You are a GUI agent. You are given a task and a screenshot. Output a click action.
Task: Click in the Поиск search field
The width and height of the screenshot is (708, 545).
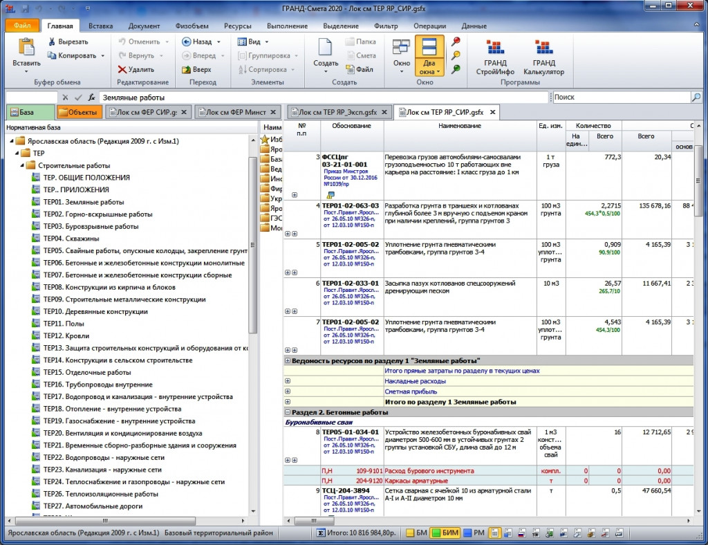click(x=622, y=97)
